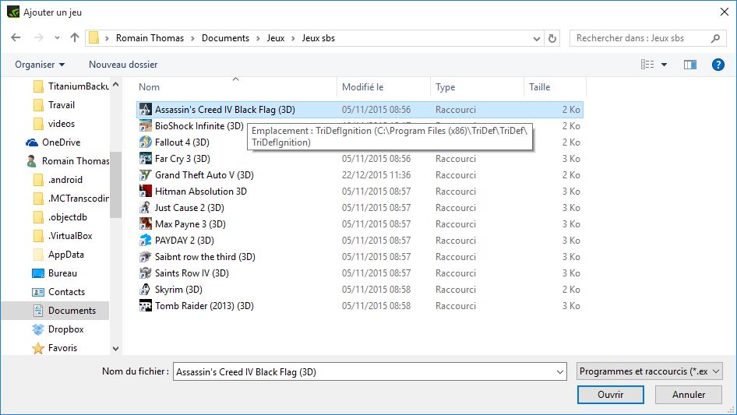Click the Max Payne 3 file icon
The image size is (737, 415).
tap(145, 224)
